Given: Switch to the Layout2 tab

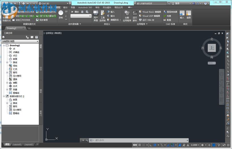Looking at the screenshot, I should click(29, 145).
